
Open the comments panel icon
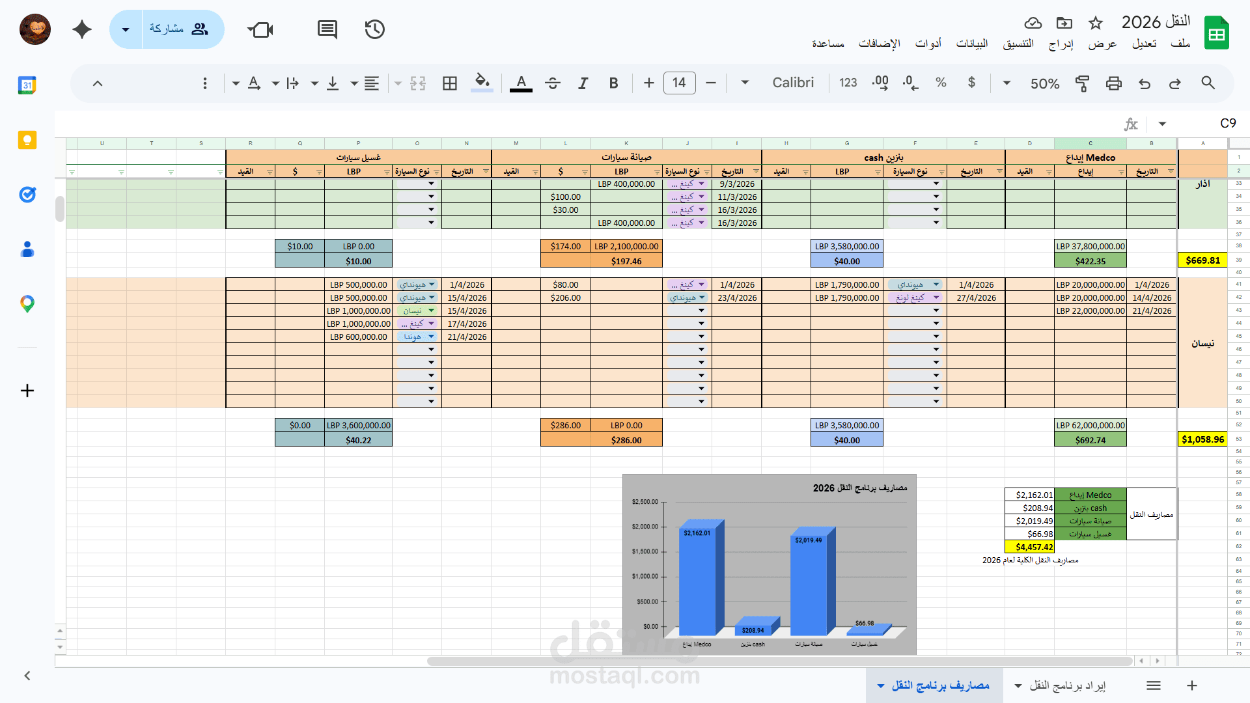point(327,29)
